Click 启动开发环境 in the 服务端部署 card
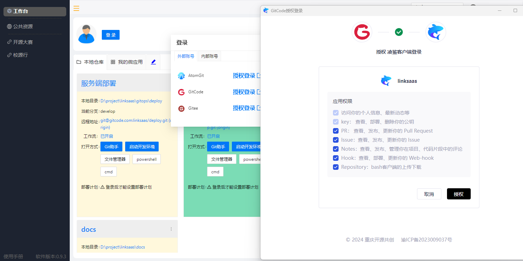Viewport: 523px width, 261px height. click(142, 147)
